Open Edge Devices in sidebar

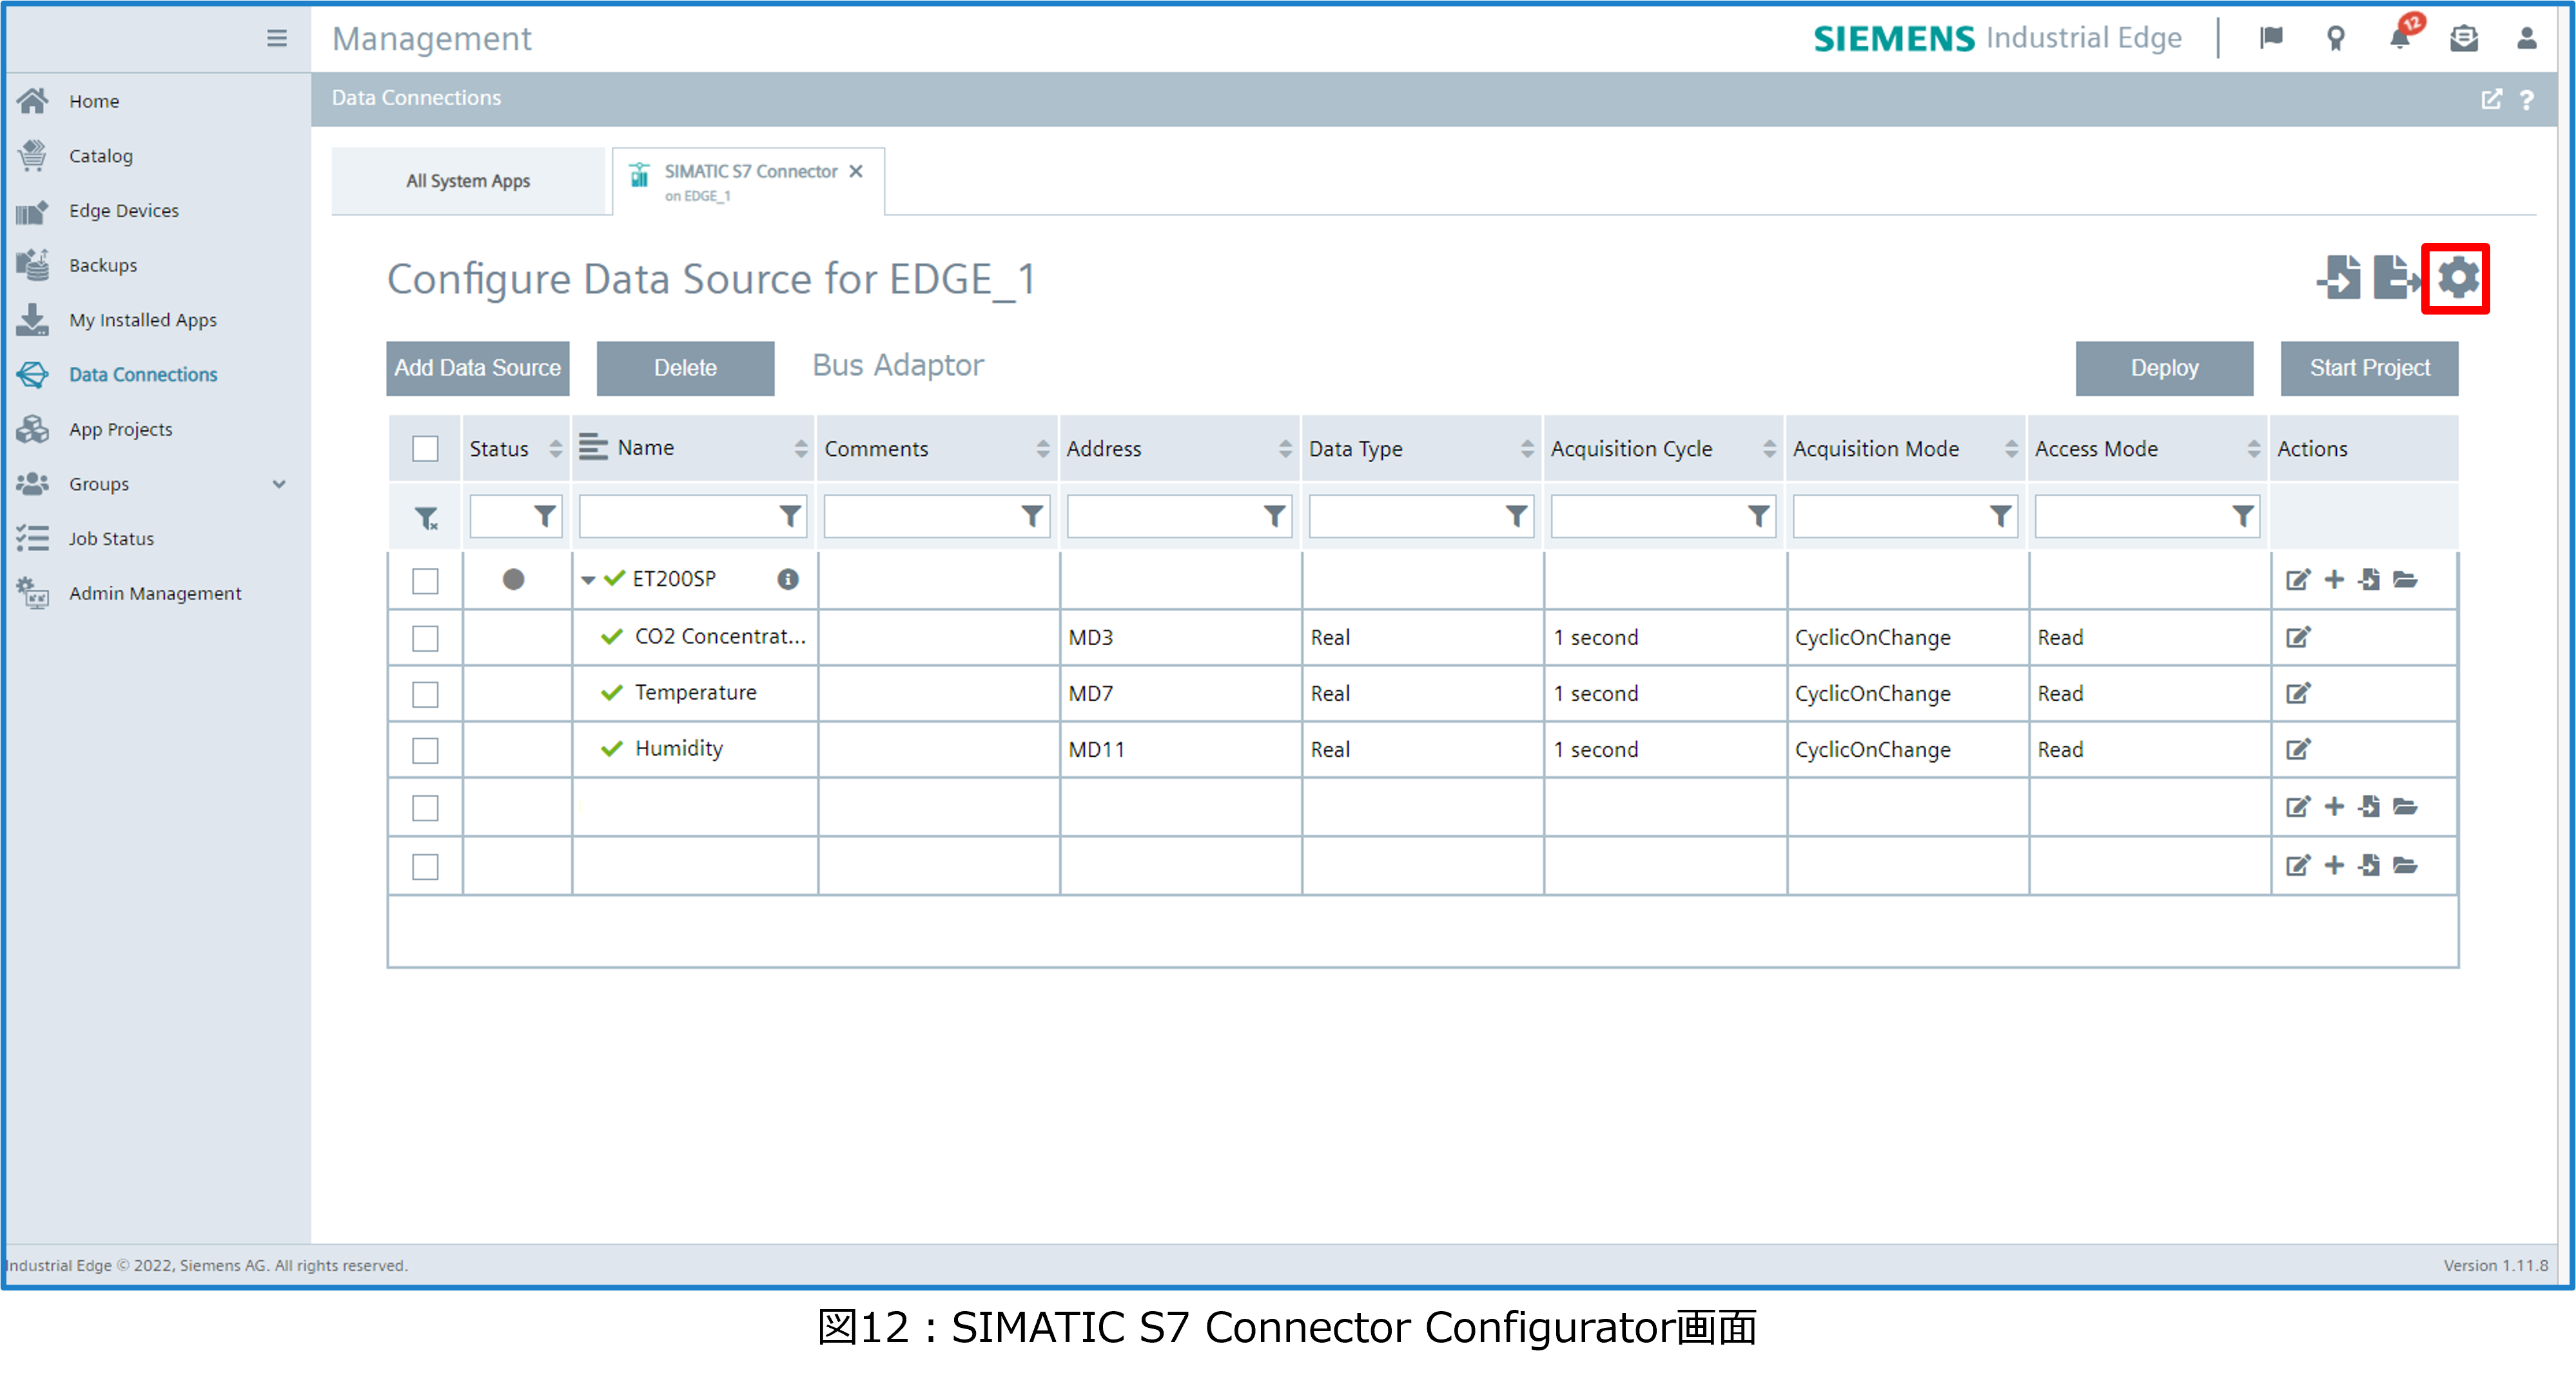[124, 210]
